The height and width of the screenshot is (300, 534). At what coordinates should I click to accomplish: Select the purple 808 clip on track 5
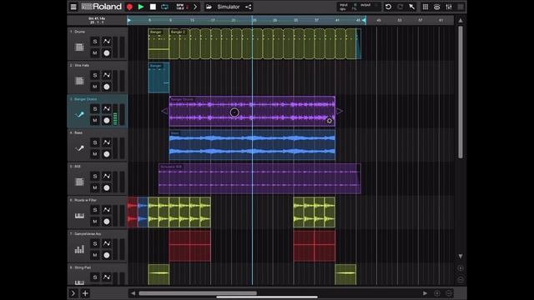tap(259, 178)
